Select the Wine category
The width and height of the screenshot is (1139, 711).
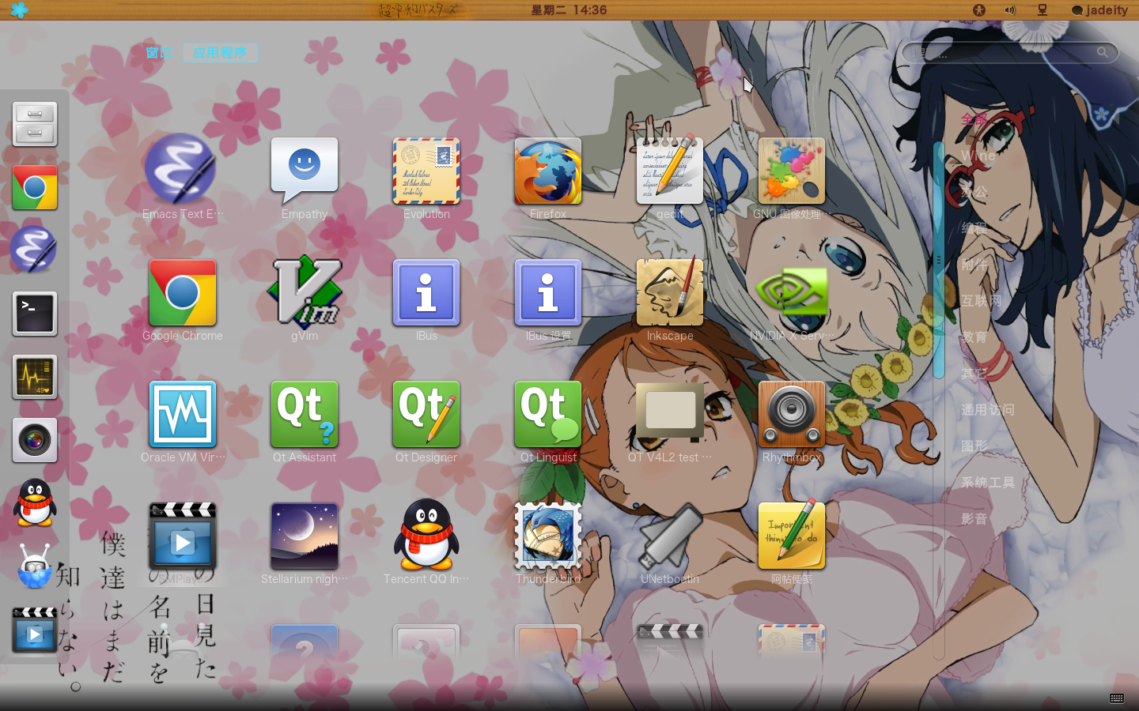[978, 156]
